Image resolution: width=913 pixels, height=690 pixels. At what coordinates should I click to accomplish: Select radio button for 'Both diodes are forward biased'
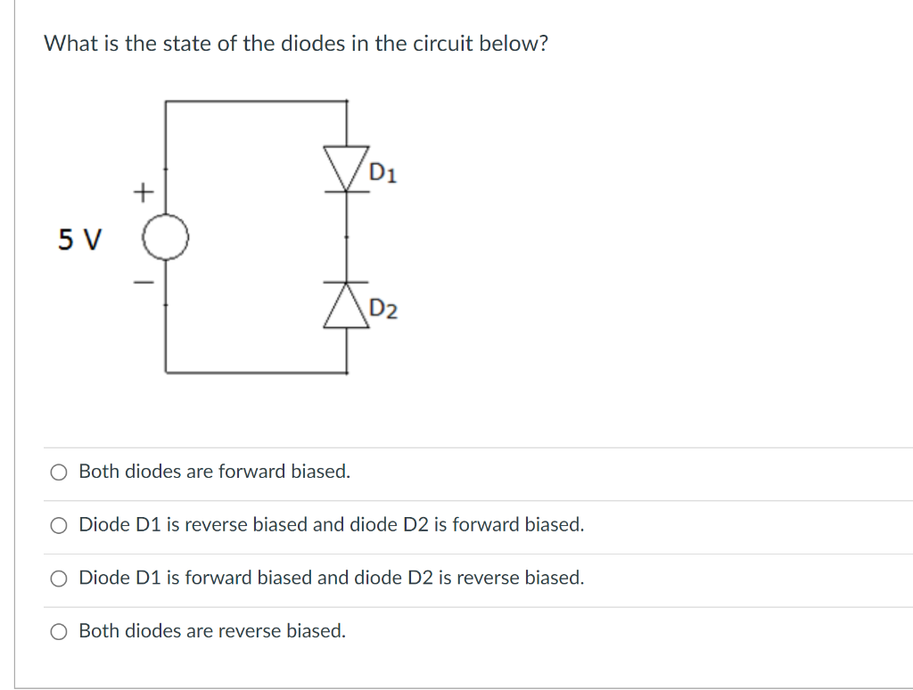(x=58, y=472)
